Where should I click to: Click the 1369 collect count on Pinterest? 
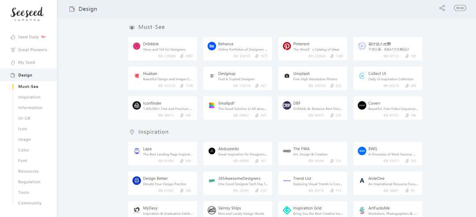[339, 56]
